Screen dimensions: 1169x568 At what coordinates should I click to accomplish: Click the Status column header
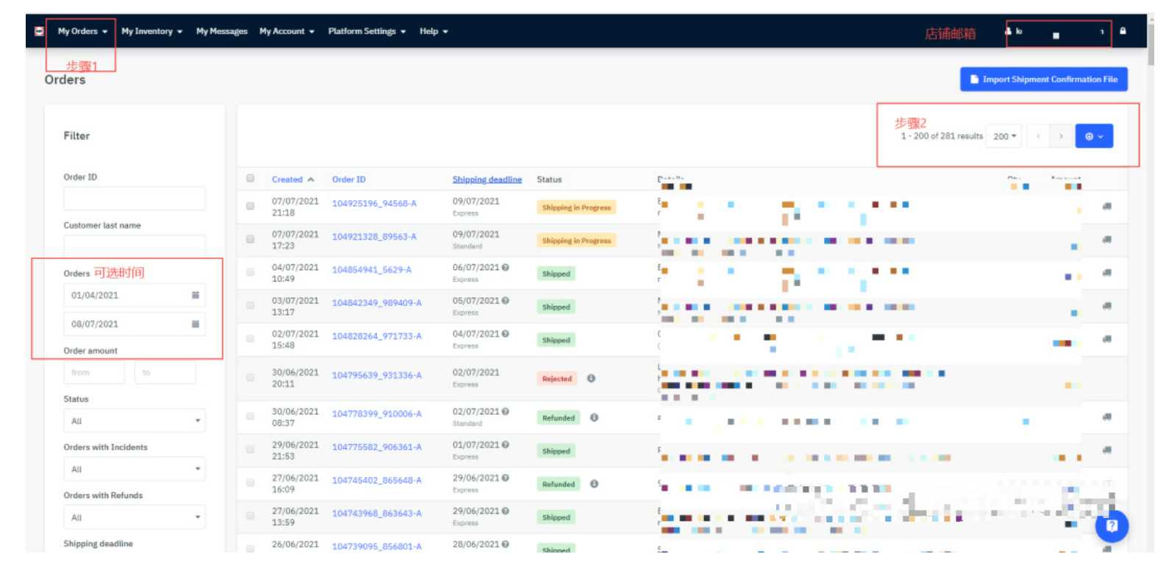[x=549, y=180]
